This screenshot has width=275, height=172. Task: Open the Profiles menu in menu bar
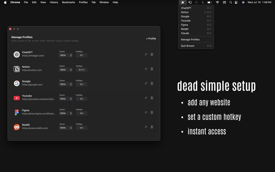[83, 2]
